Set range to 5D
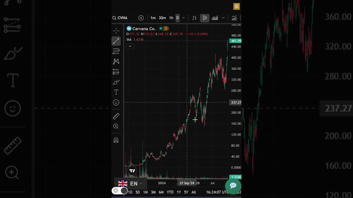353x198 pixels. pos(138,192)
